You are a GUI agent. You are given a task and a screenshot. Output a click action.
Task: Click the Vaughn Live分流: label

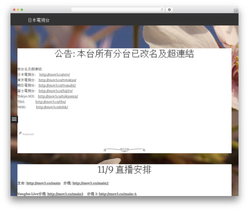(32, 194)
